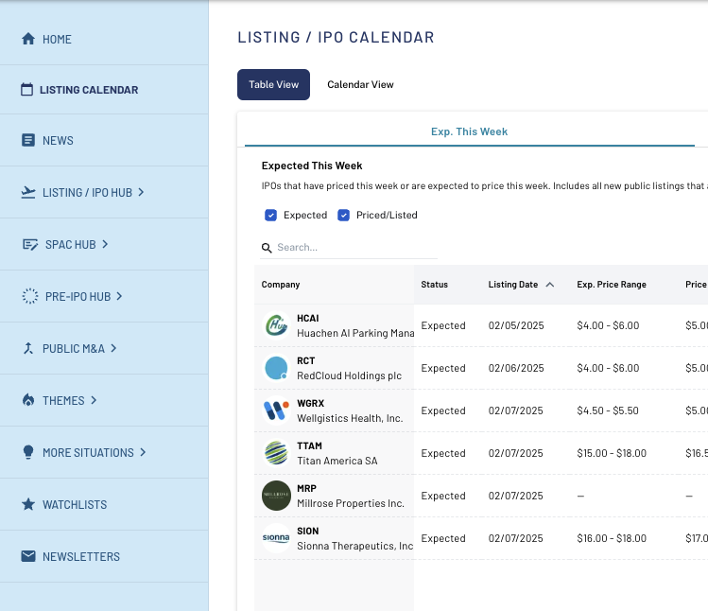Click the Home house icon
708x611 pixels.
click(28, 39)
